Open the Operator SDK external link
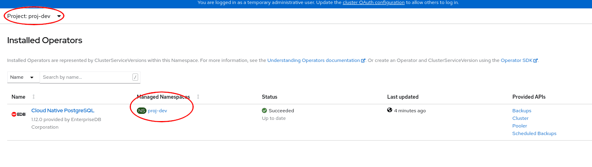Viewport: 592px width, 167px height. pyautogui.click(x=516, y=60)
